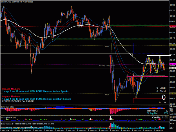
Task: Click the 0 Short position counter
Action: click(161, 91)
